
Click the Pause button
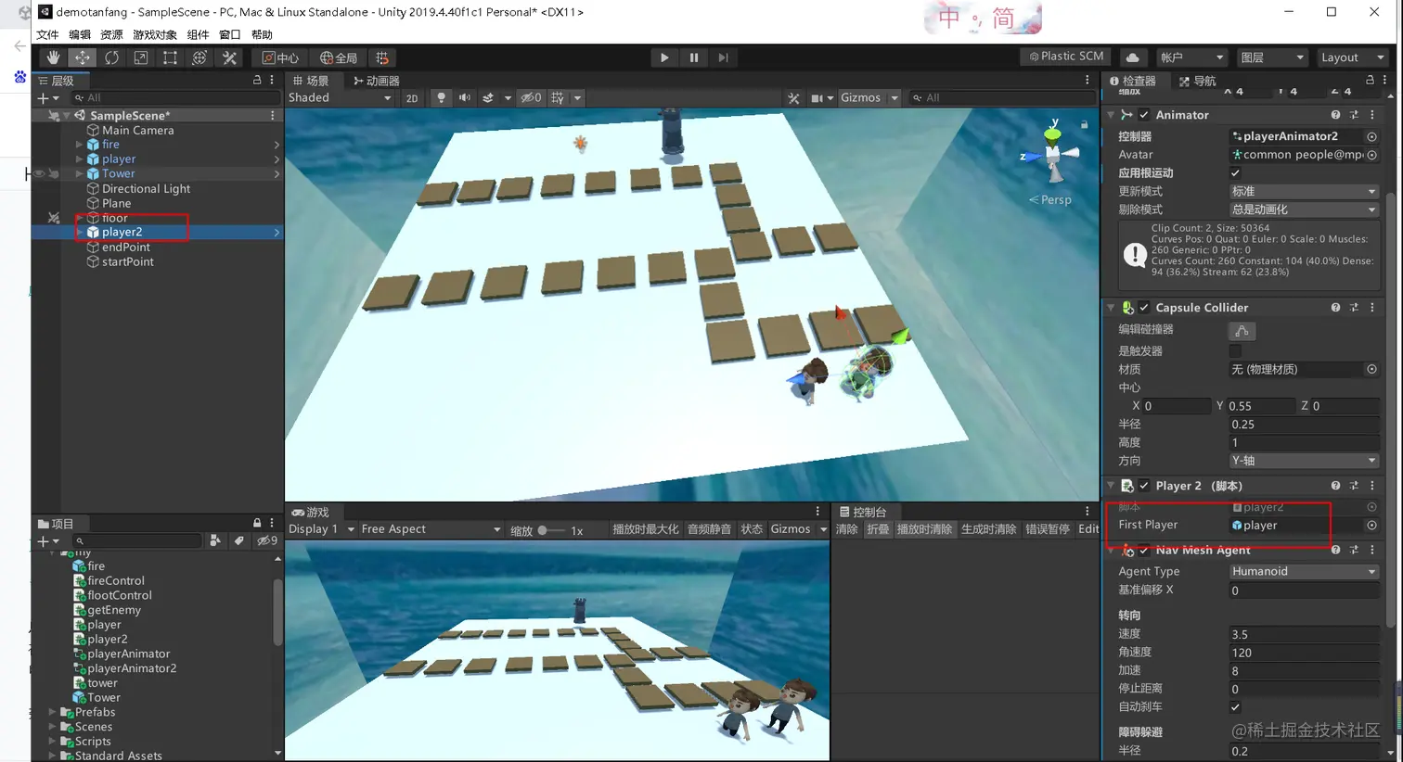pos(694,57)
